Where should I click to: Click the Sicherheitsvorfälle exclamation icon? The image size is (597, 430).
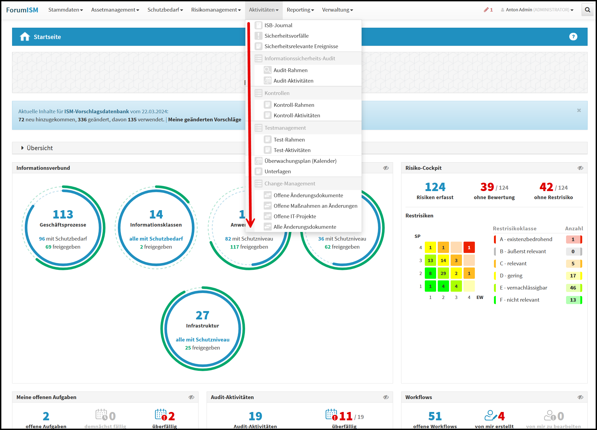pos(258,36)
